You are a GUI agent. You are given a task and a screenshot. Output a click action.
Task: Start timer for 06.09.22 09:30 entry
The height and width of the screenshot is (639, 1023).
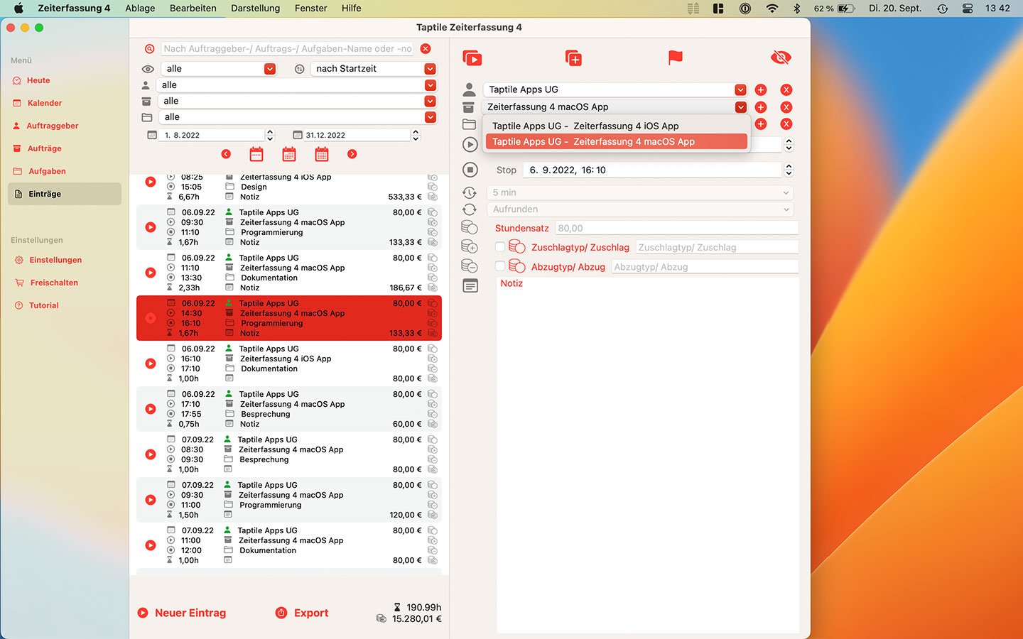pyautogui.click(x=151, y=227)
